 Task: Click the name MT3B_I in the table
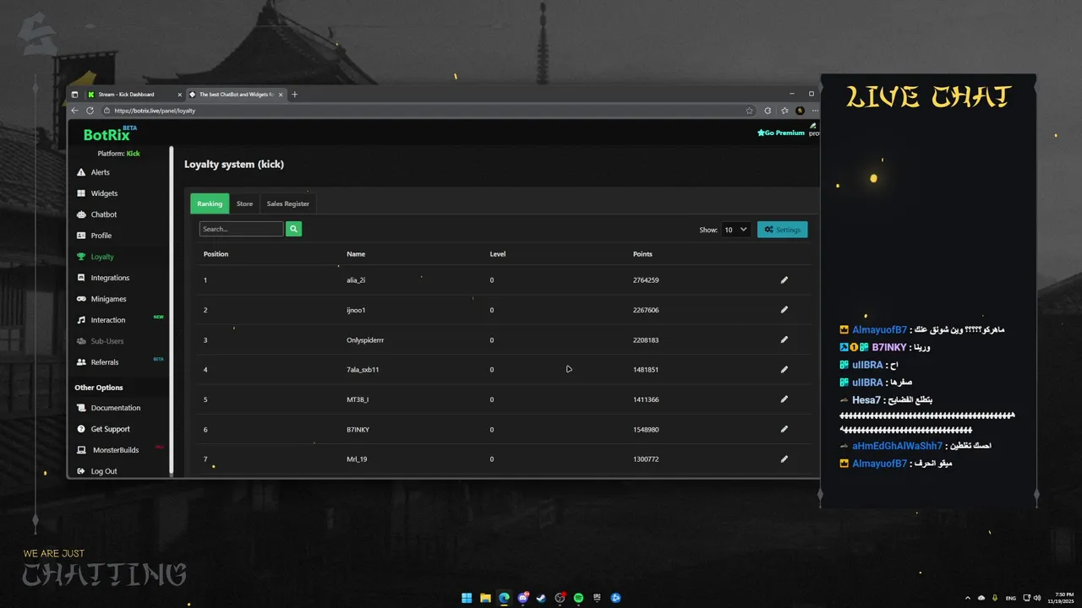click(x=358, y=399)
